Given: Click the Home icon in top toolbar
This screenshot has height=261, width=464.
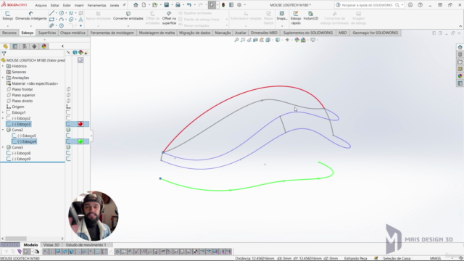Looking at the screenshot, I should [136, 5].
